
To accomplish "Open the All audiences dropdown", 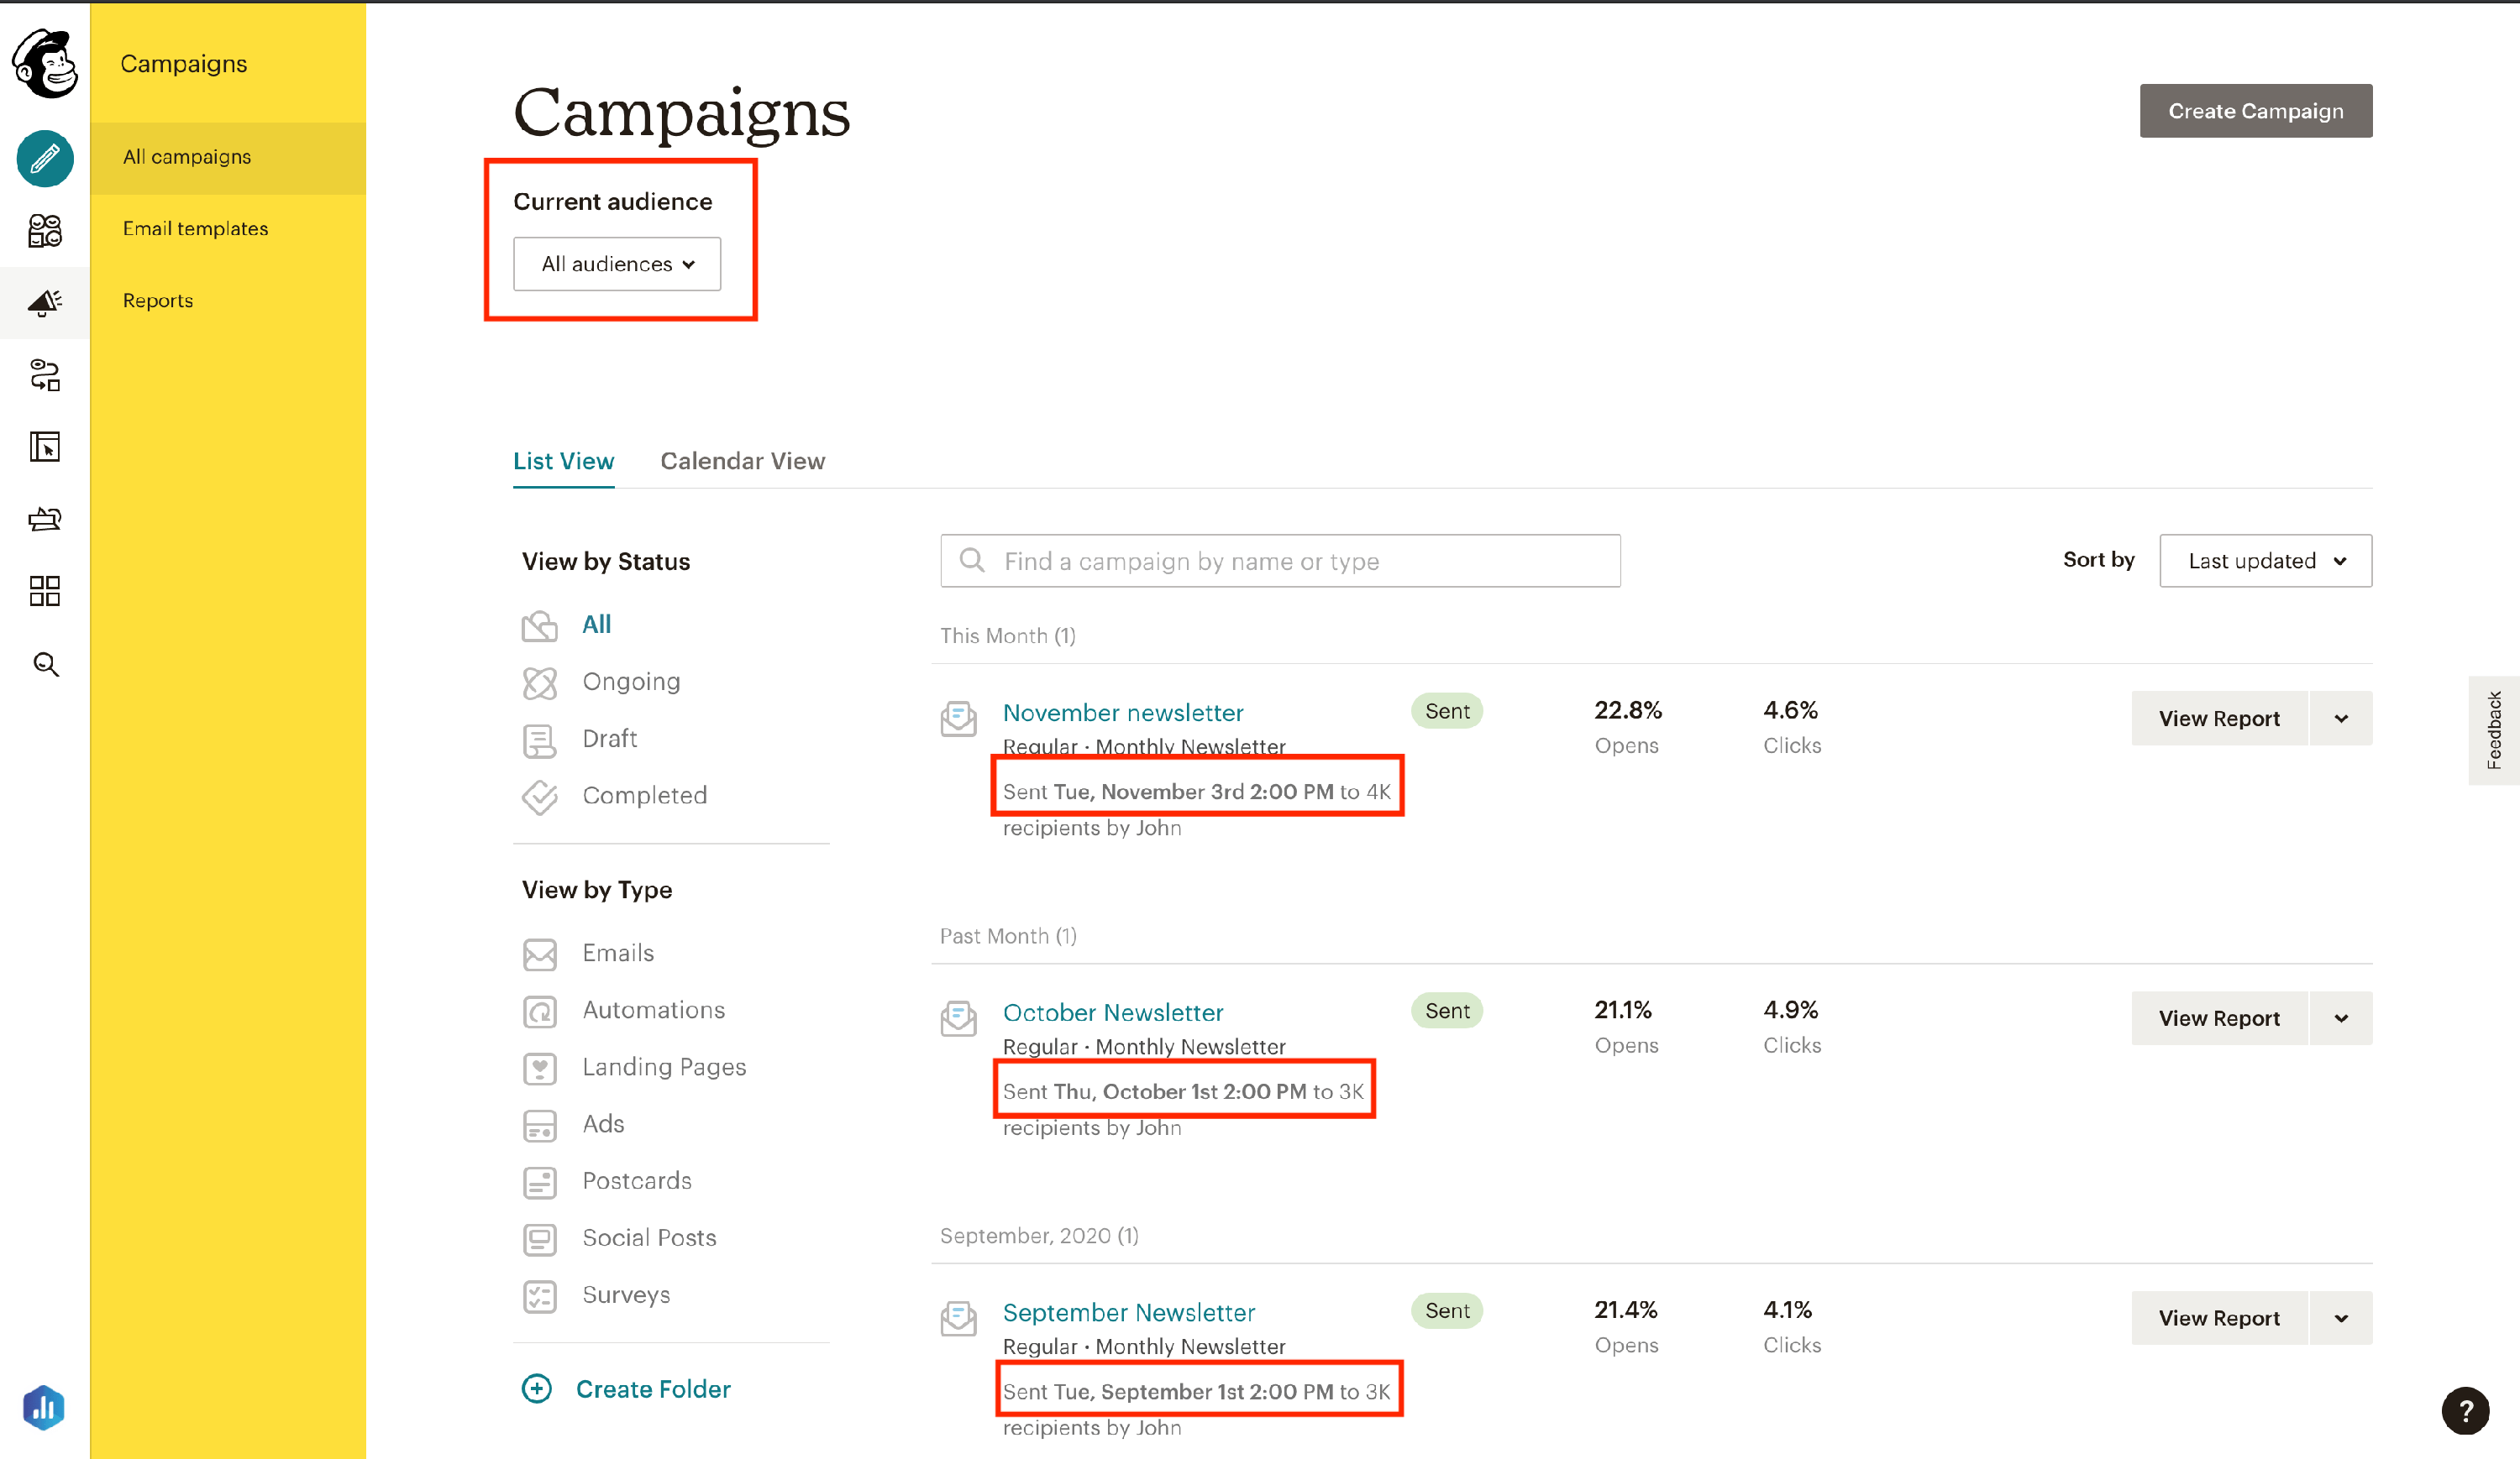I will (x=617, y=264).
